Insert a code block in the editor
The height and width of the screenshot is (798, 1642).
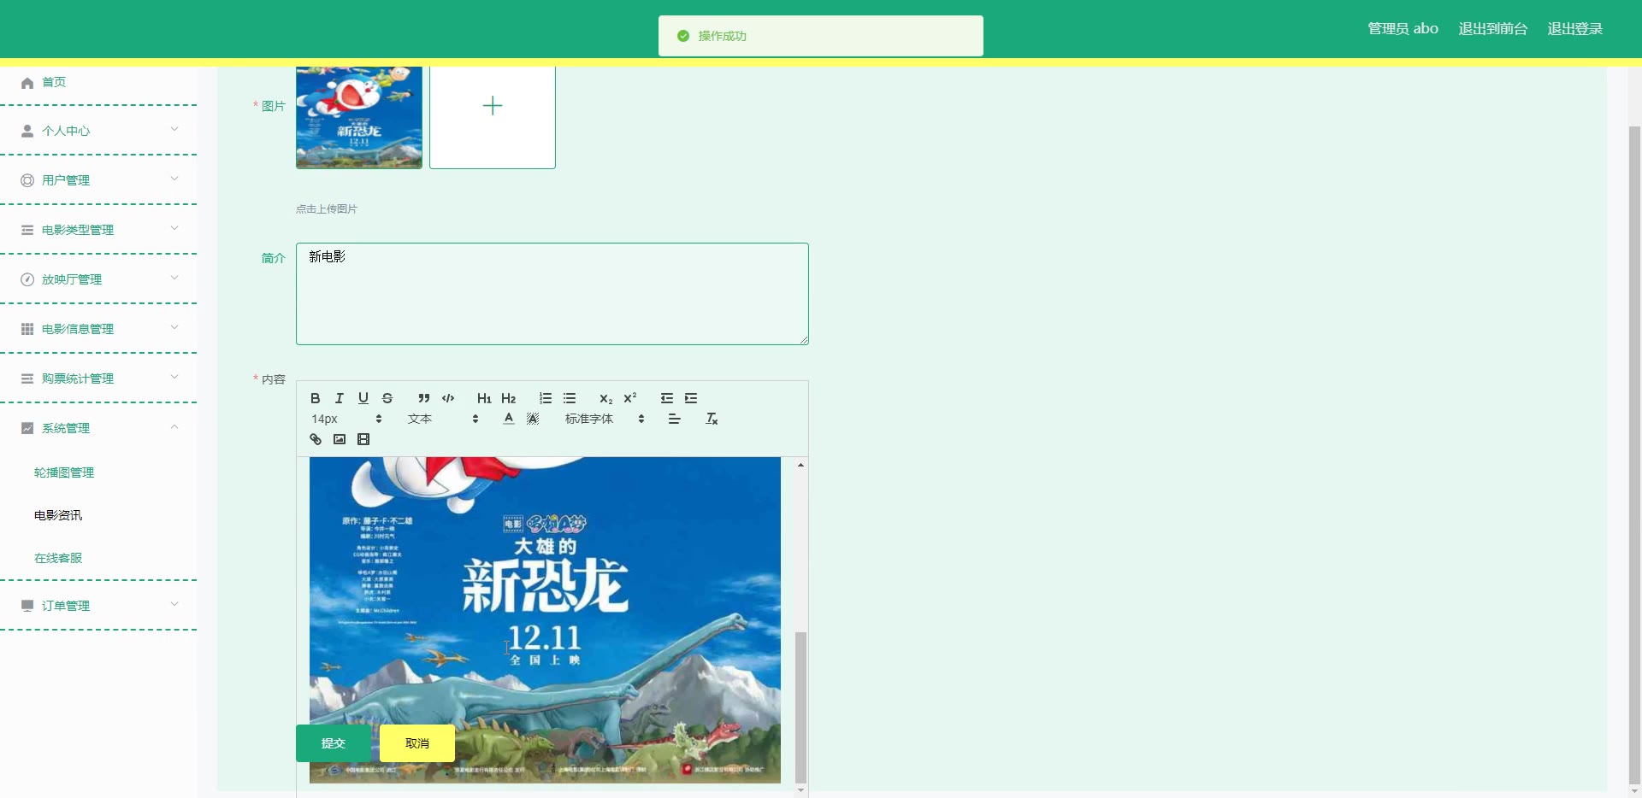(x=448, y=398)
